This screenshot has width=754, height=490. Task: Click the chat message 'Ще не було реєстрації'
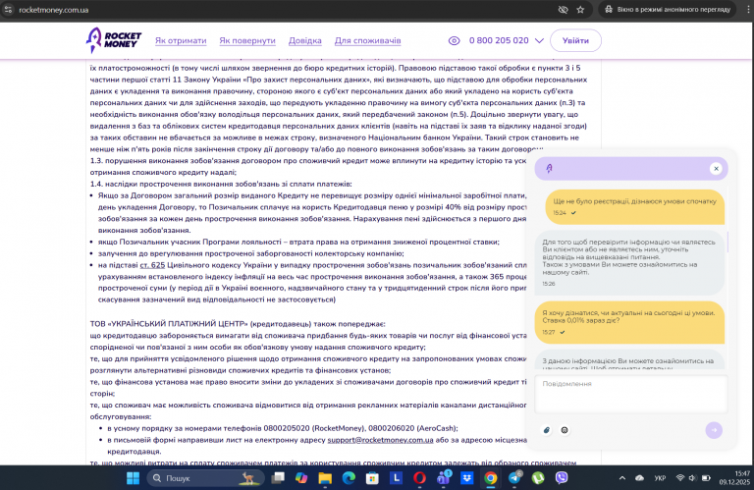pos(635,207)
